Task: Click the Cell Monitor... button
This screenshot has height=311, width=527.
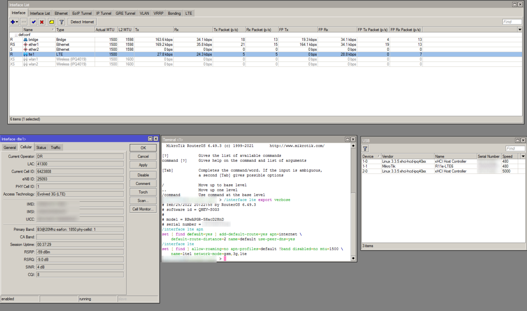Action: tap(143, 209)
